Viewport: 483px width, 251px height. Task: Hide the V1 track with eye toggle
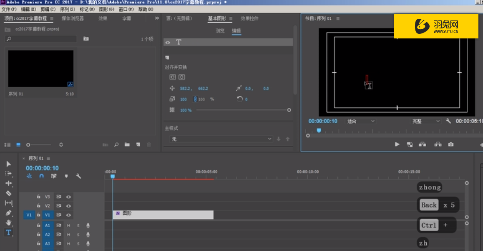pos(69,215)
